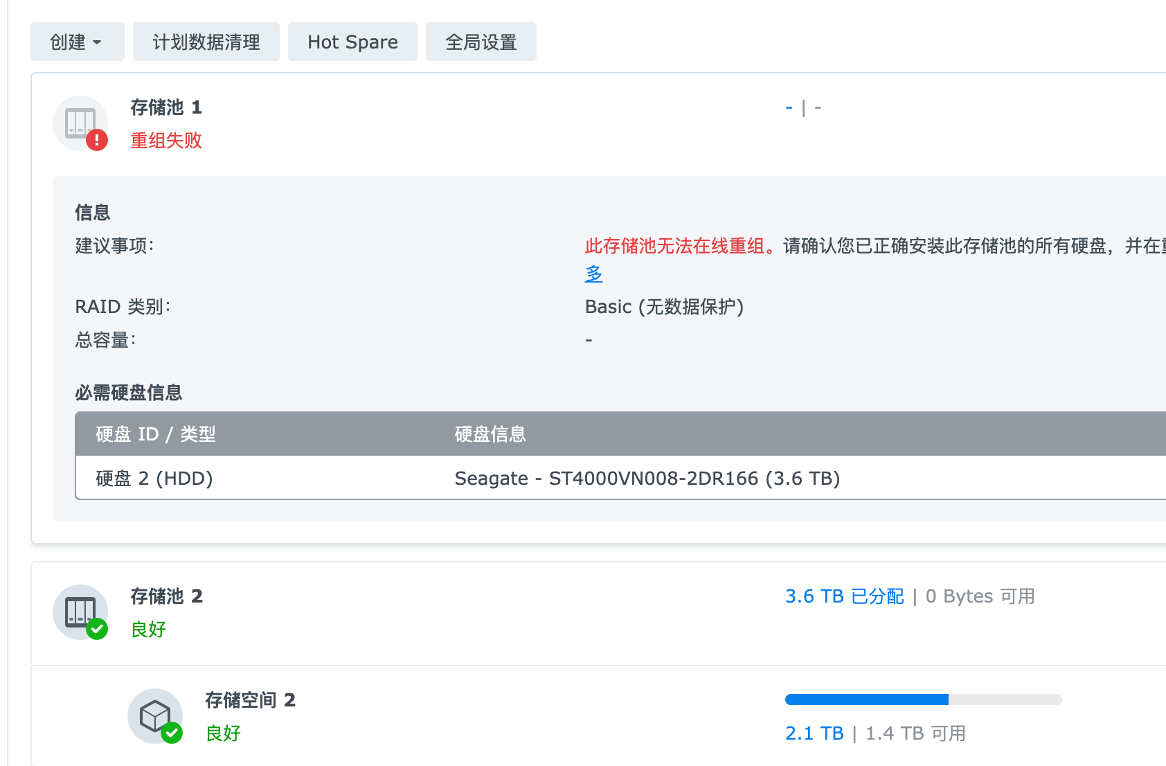Click the 重组失败 status text
Screen dimensions: 1166x766
coord(166,141)
